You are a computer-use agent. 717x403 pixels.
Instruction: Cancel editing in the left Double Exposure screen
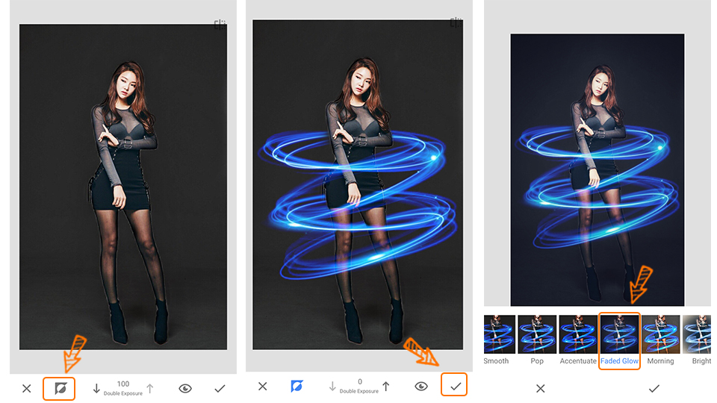27,388
